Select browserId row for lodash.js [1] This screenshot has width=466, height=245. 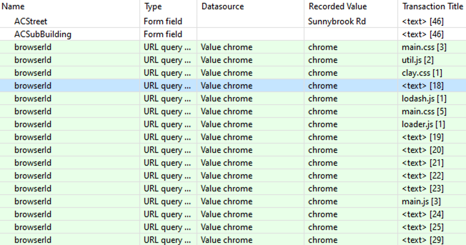[x=233, y=99]
